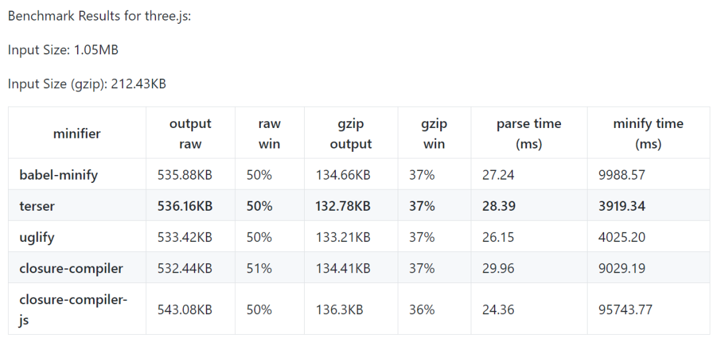Image resolution: width=717 pixels, height=346 pixels.
Task: Click the closure-compiler row label
Action: click(x=72, y=268)
